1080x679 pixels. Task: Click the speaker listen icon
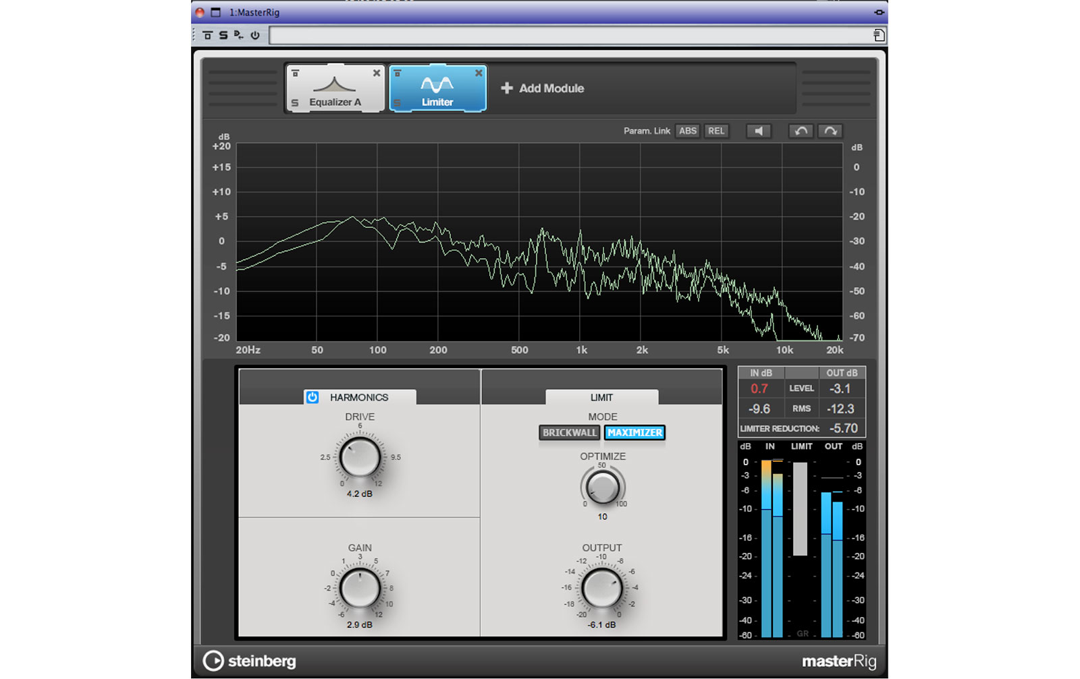[x=759, y=131]
